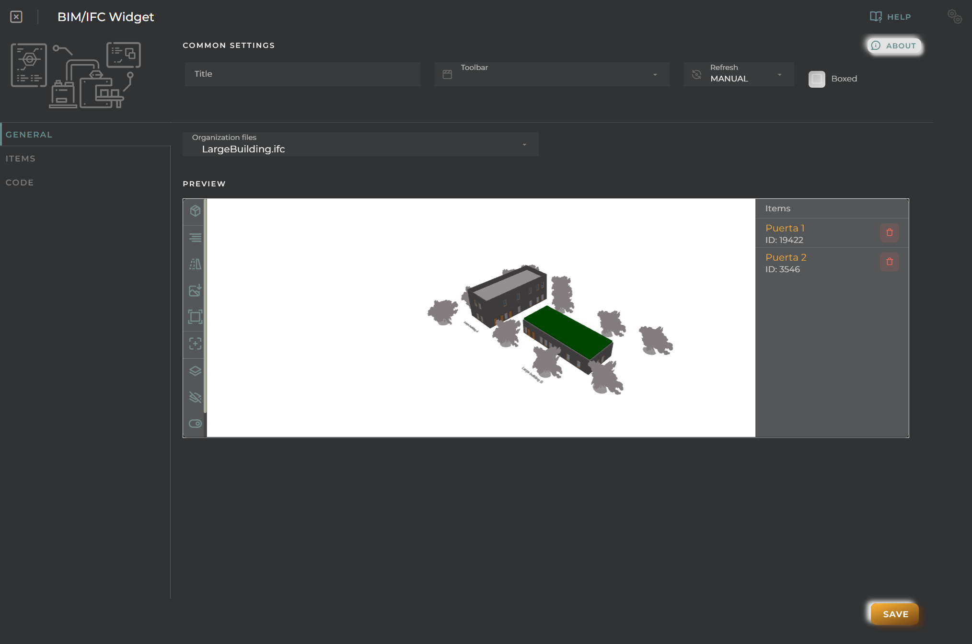Toggle visibility of Puerta 1 item
Screen dimensions: 972x644
click(785, 228)
